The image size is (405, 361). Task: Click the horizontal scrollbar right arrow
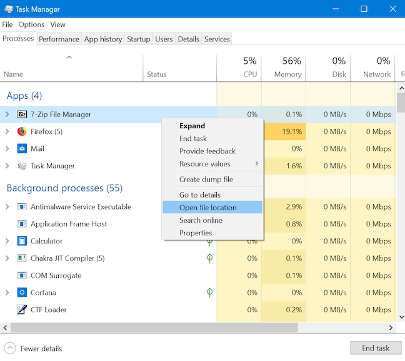point(391,328)
